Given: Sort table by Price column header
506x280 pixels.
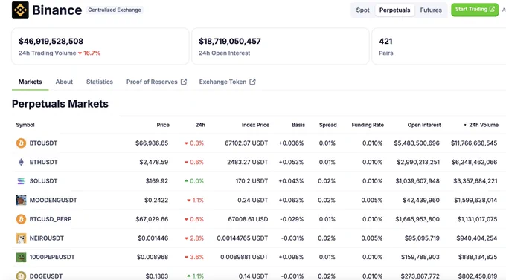Looking at the screenshot, I should [163, 125].
